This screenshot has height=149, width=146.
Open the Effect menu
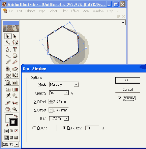(x=75, y=11)
